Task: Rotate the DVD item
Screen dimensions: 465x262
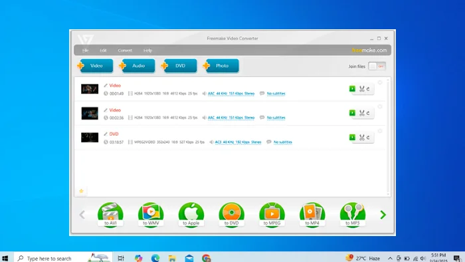Action: pos(368,138)
